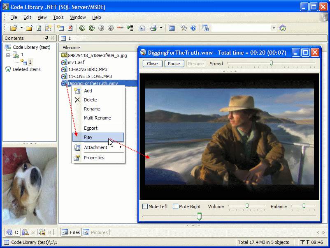The width and height of the screenshot is (330, 248).
Task: Click the delete toolbar icon with red X
Action: point(70,28)
